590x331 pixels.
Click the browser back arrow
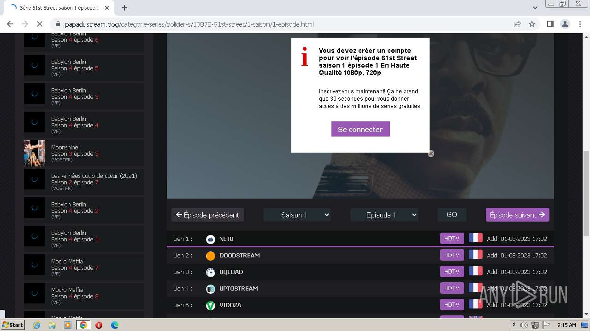point(10,24)
